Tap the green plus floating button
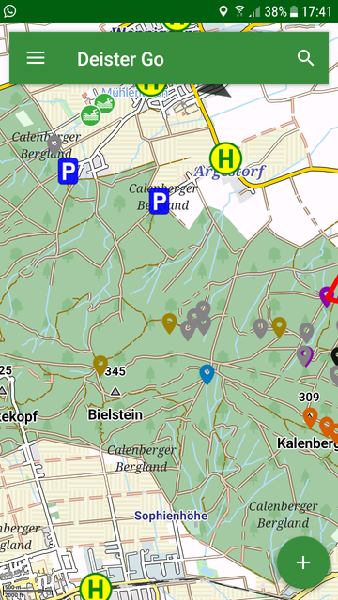338x600 pixels. [x=303, y=562]
